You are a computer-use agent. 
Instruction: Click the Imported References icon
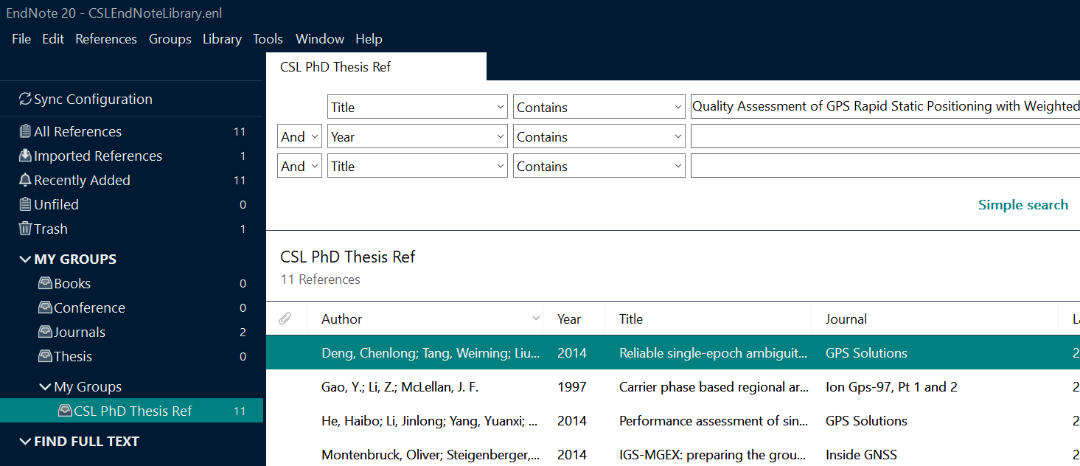click(25, 156)
